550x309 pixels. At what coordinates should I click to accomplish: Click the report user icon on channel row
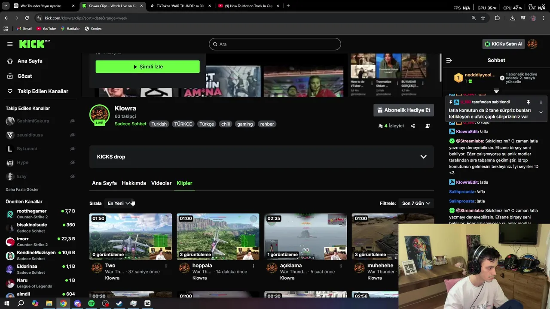point(428,126)
